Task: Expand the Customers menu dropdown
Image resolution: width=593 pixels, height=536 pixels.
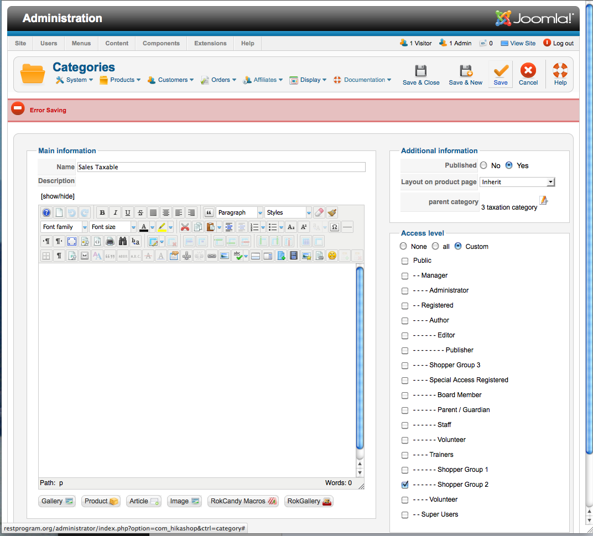Action: click(170, 80)
